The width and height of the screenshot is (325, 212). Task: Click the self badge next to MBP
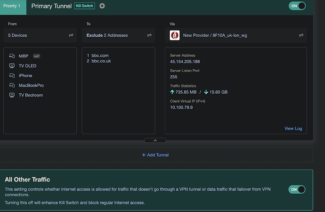pyautogui.click(x=37, y=56)
